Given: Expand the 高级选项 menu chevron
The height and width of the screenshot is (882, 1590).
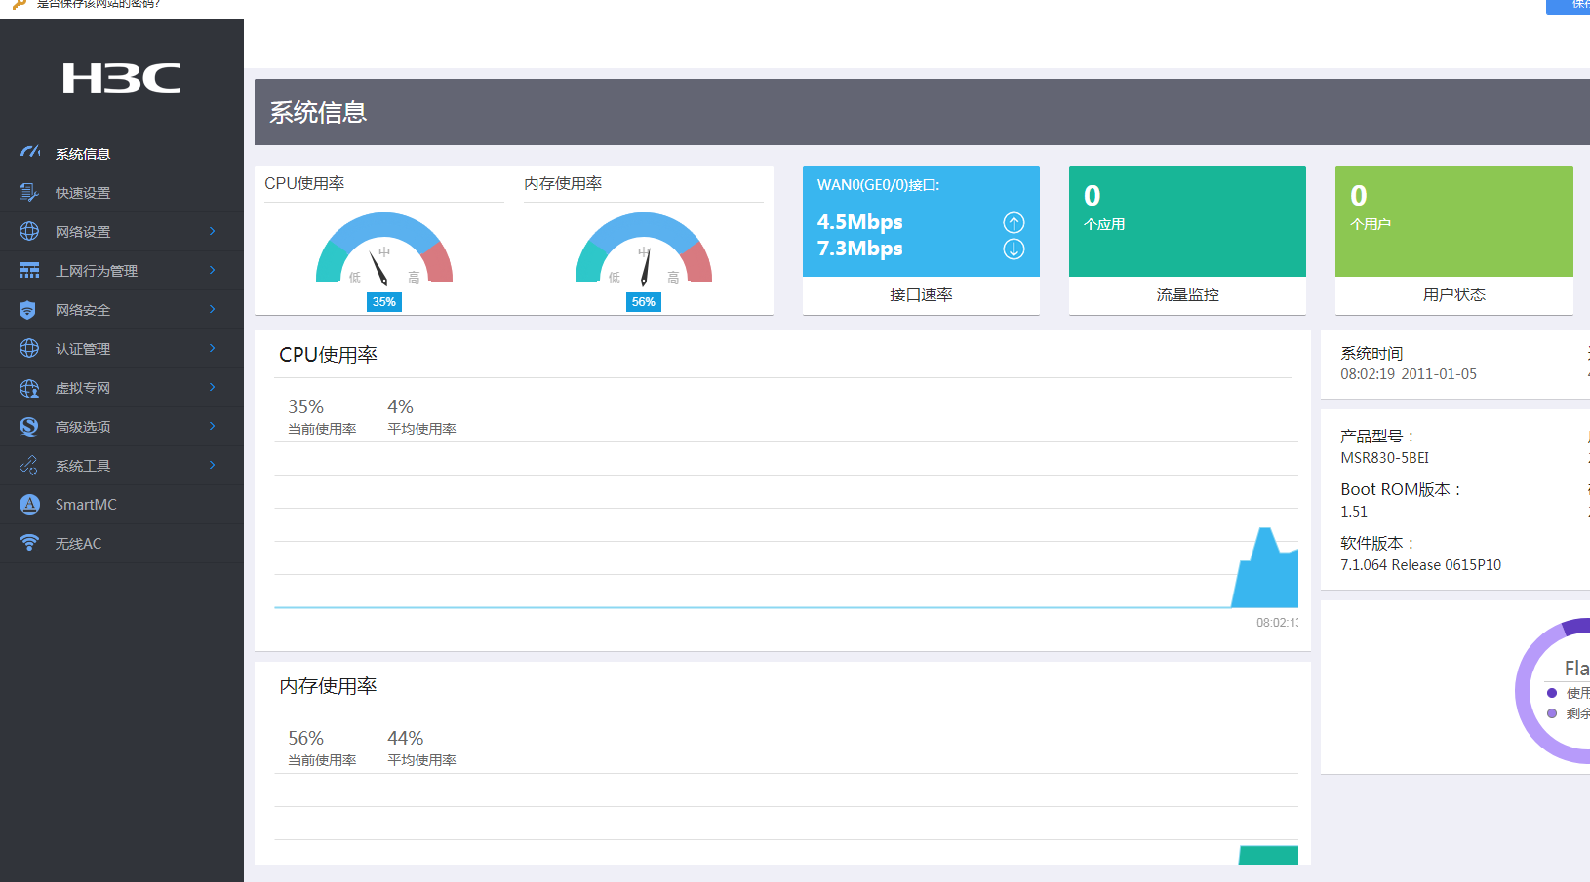Looking at the screenshot, I should pyautogui.click(x=212, y=426).
